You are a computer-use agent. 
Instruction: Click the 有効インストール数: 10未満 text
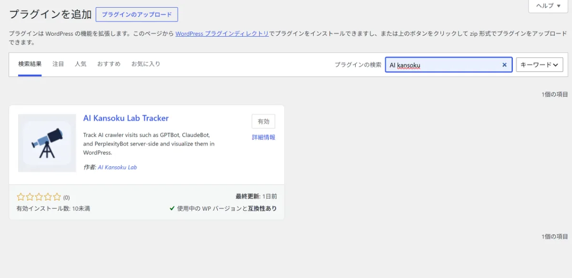click(53, 208)
